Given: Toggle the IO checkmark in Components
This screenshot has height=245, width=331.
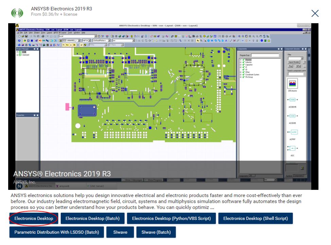Looking at the screenshot, I should 243,69.
